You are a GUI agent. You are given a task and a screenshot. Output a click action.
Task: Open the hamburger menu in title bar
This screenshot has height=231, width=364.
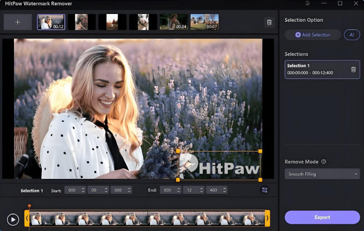coord(308,4)
